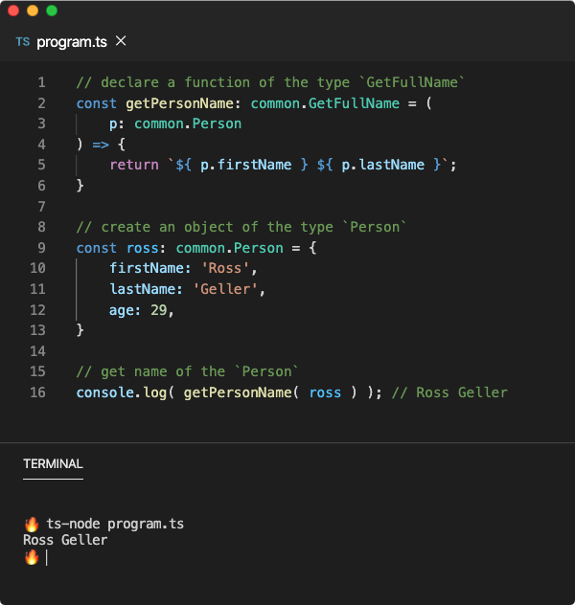
Task: Click the 'age' property key
Action: click(122, 310)
